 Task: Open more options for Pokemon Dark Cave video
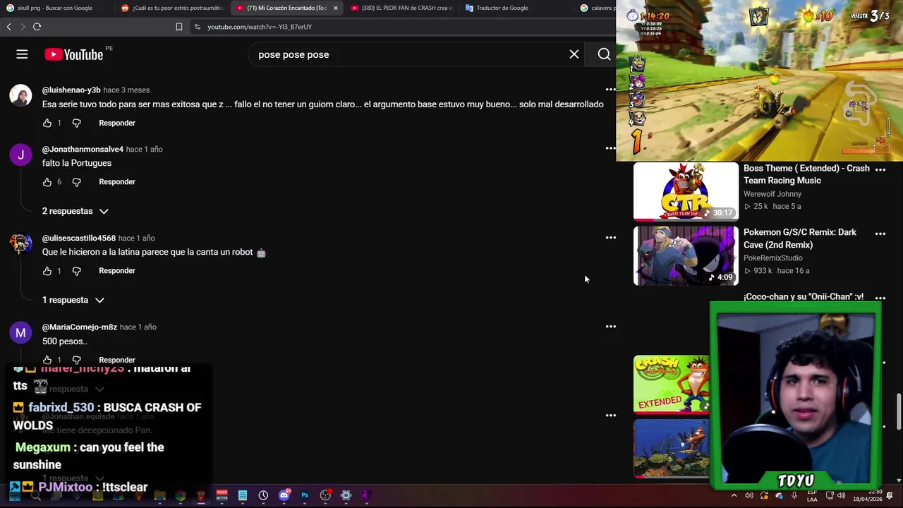[x=880, y=234]
